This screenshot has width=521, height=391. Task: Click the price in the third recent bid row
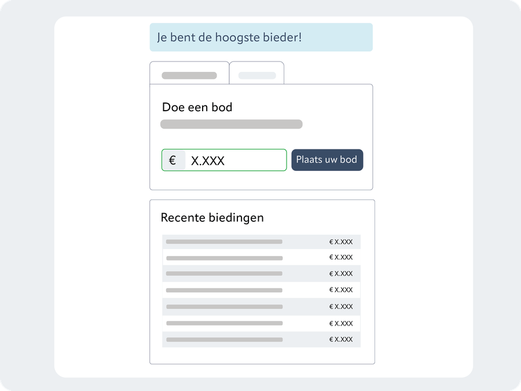click(341, 273)
